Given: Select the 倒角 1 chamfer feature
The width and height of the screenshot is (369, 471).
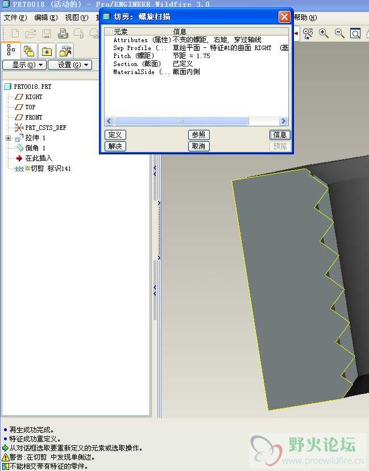Looking at the screenshot, I should click(35, 148).
